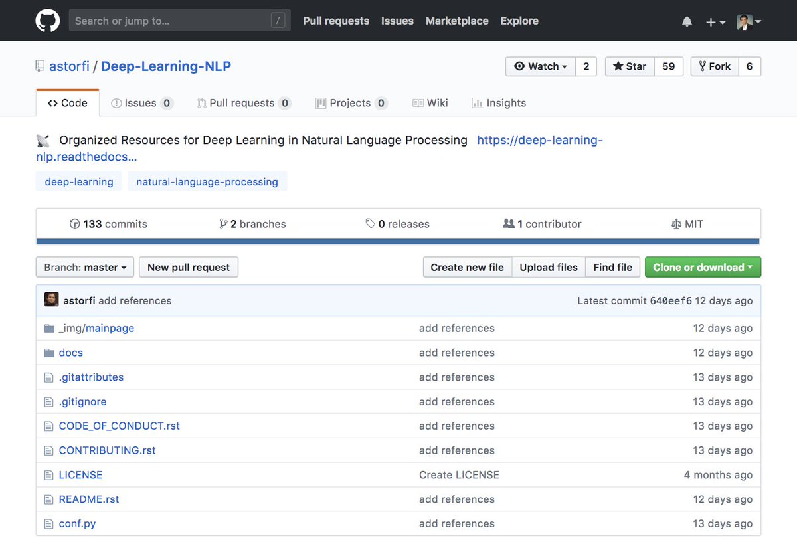Expand the Clone or download dropdown
797x544 pixels.
[703, 267]
